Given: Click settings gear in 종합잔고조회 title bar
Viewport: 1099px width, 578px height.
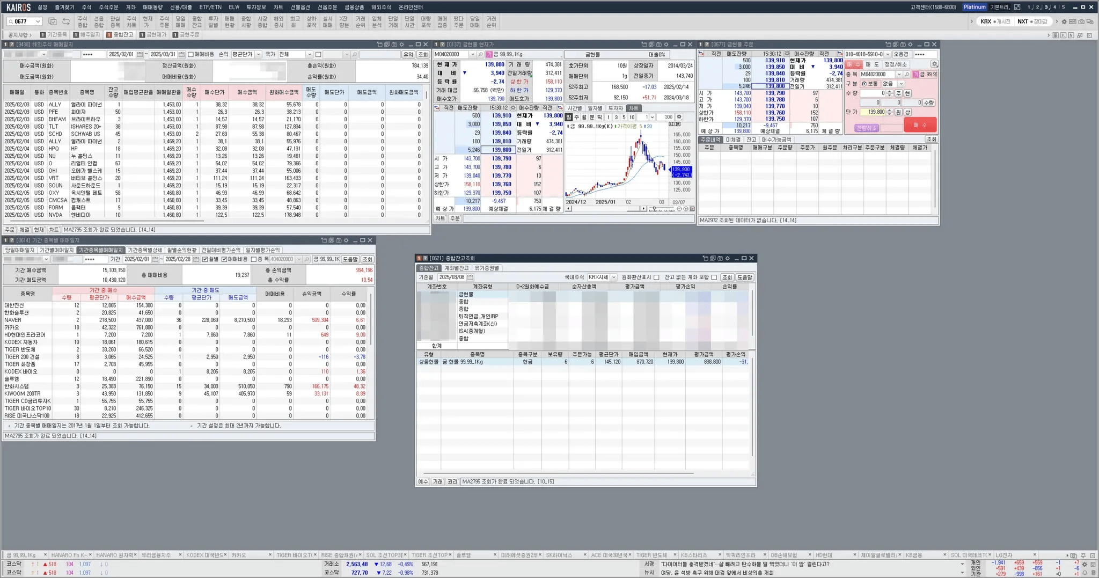Looking at the screenshot, I should [x=728, y=258].
